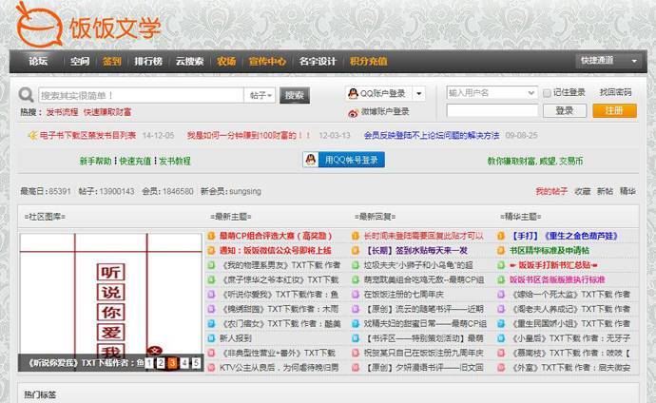Enable the 记住登录 checkbox
Screen dimensions: 656x403
547,93
